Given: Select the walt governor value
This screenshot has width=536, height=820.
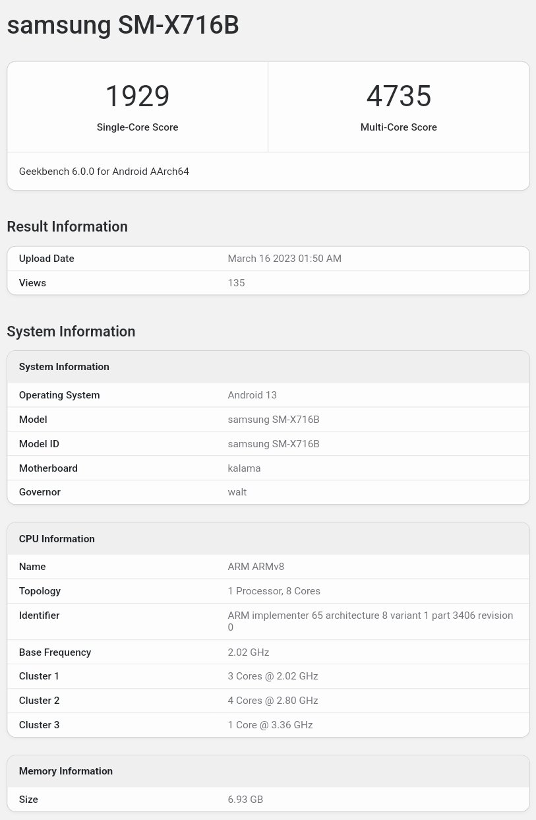Looking at the screenshot, I should (x=237, y=492).
